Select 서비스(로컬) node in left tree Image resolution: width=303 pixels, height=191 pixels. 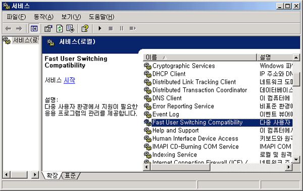25,40
